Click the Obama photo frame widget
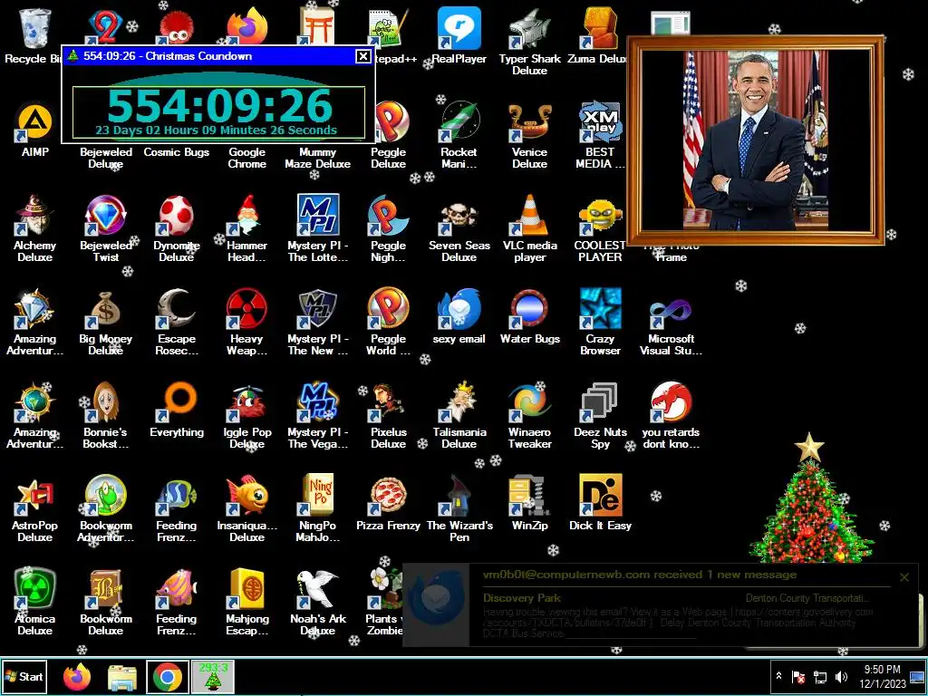 click(x=756, y=140)
